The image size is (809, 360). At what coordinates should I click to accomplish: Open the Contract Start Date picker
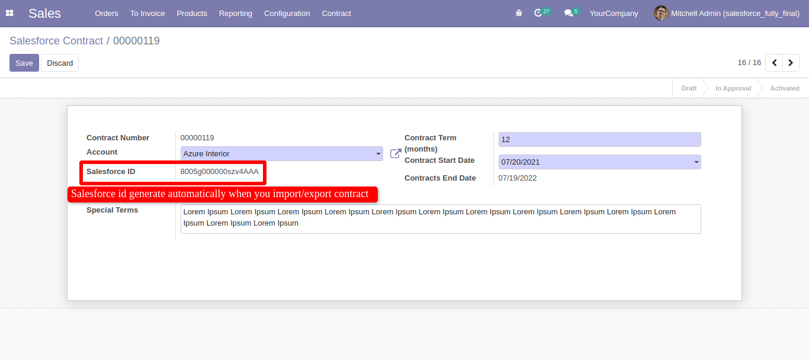click(x=599, y=162)
